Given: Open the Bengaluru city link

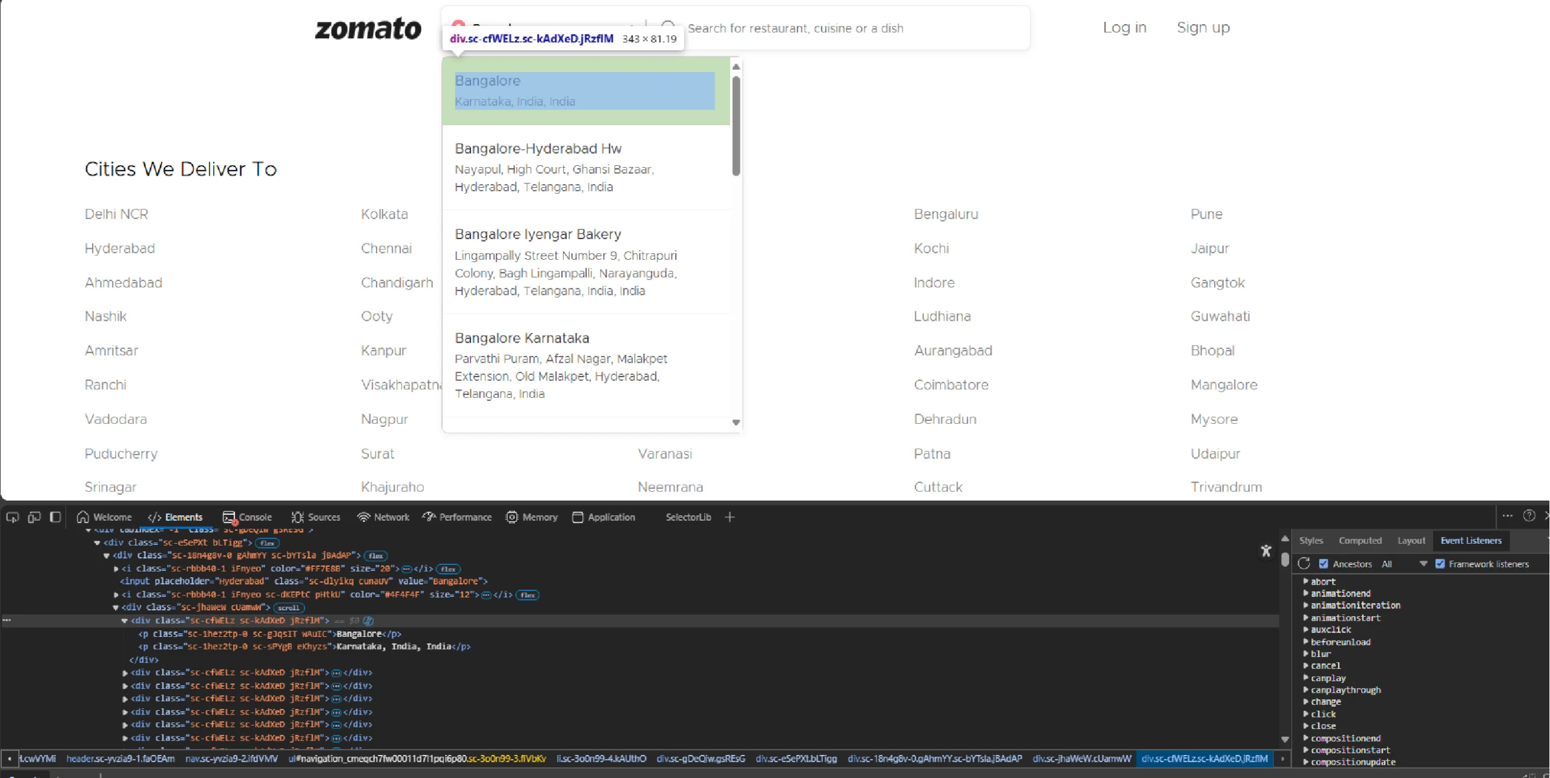Looking at the screenshot, I should (x=946, y=214).
